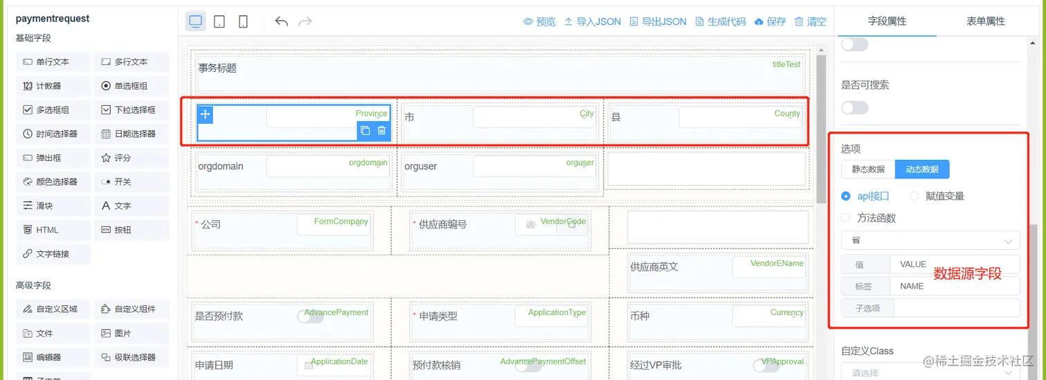
Task: Click 导出JSON button
Action: (x=658, y=21)
